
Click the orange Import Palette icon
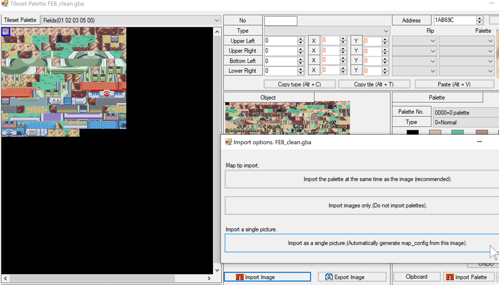pyautogui.click(x=451, y=276)
